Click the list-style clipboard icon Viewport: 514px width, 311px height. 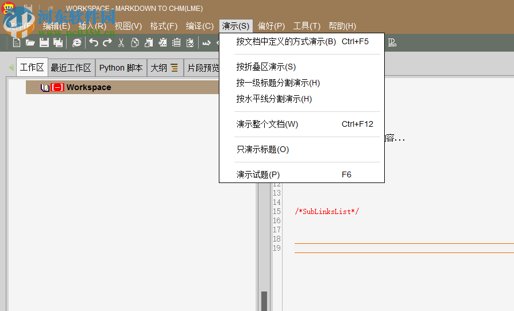tap(176, 42)
